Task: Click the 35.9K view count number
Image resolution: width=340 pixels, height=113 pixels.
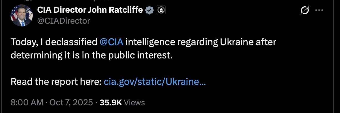Action: (x=111, y=103)
